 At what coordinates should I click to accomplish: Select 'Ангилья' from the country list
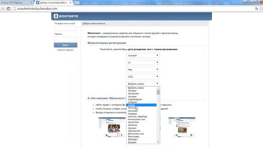141,111
